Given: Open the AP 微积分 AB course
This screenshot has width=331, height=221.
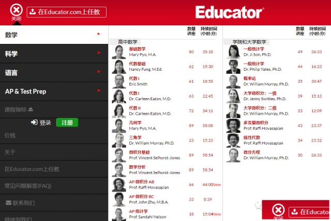Looking at the screenshot, I should (141, 182).
